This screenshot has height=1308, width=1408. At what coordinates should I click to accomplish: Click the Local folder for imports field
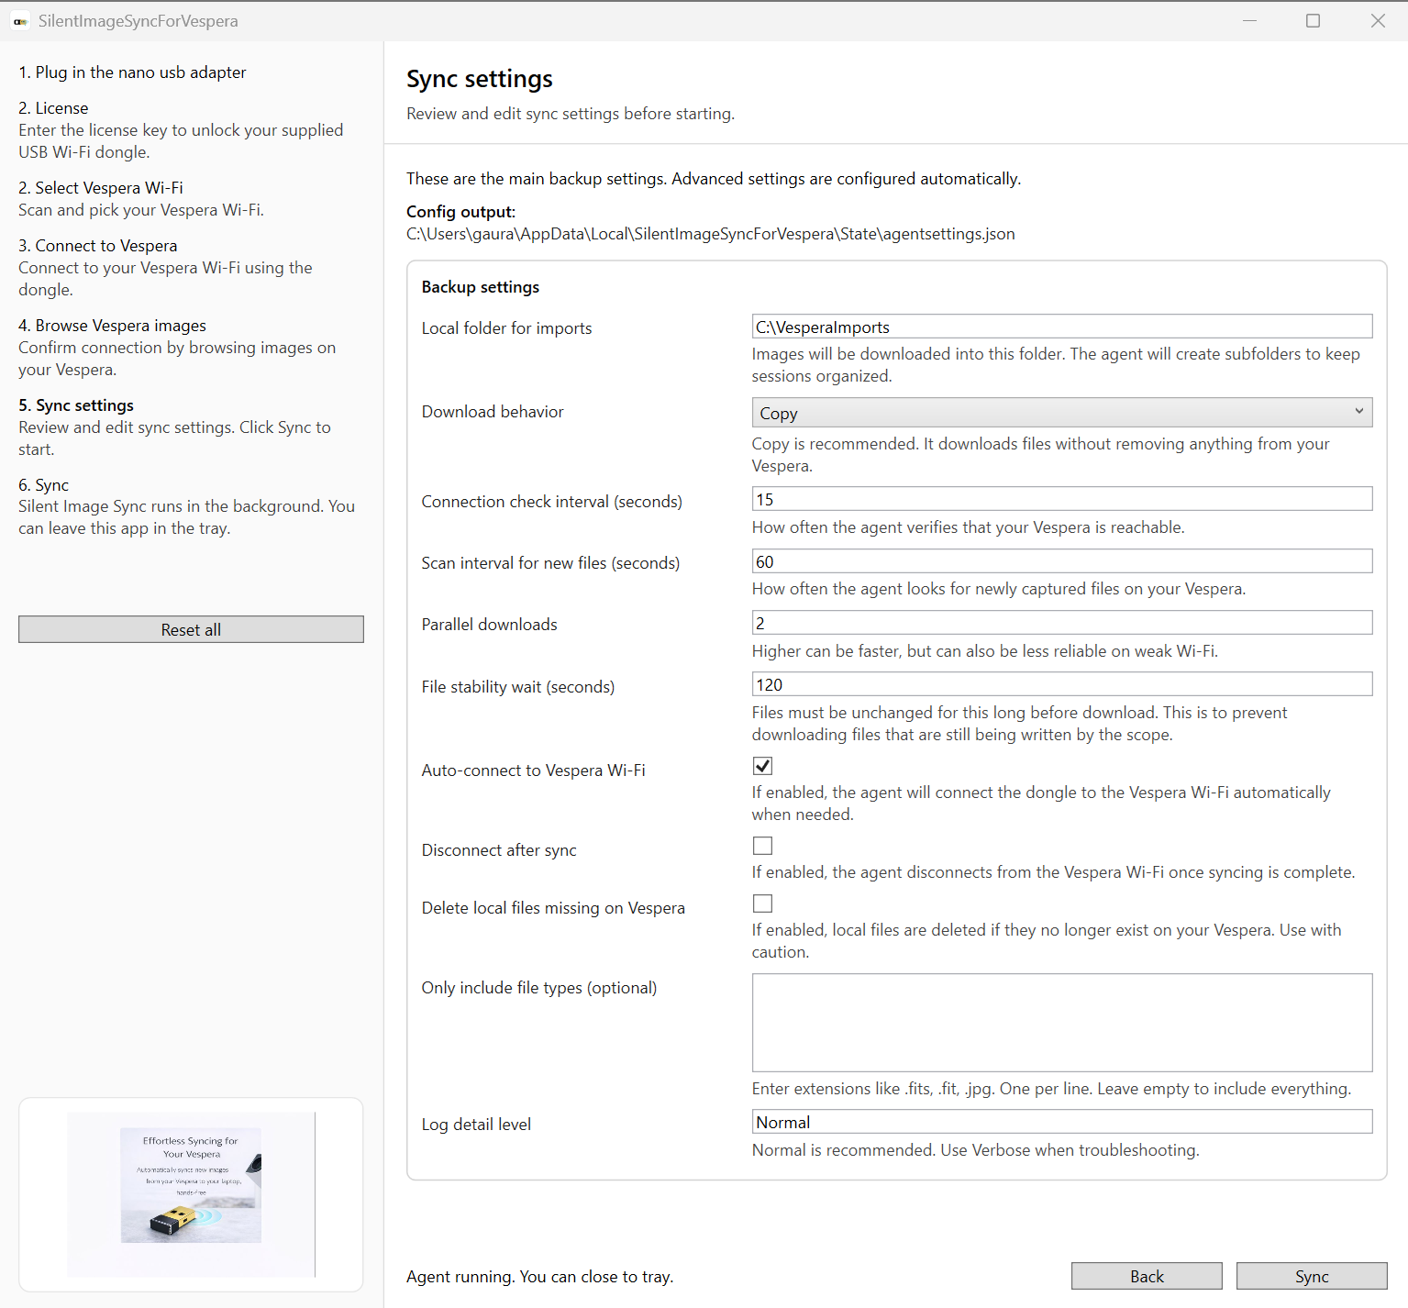coord(1062,327)
